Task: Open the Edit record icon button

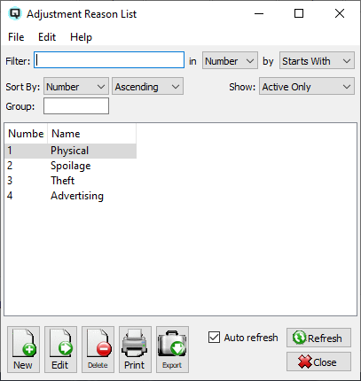Action: tap(60, 349)
